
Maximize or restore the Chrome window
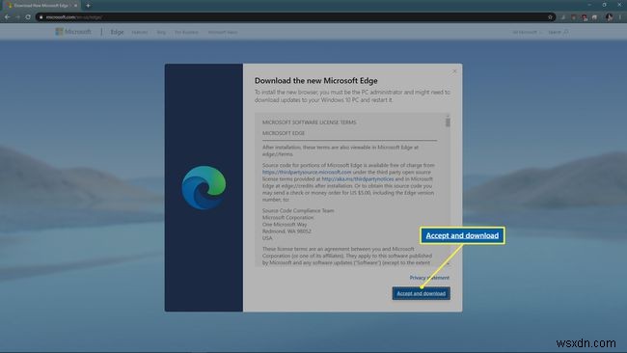coord(604,5)
